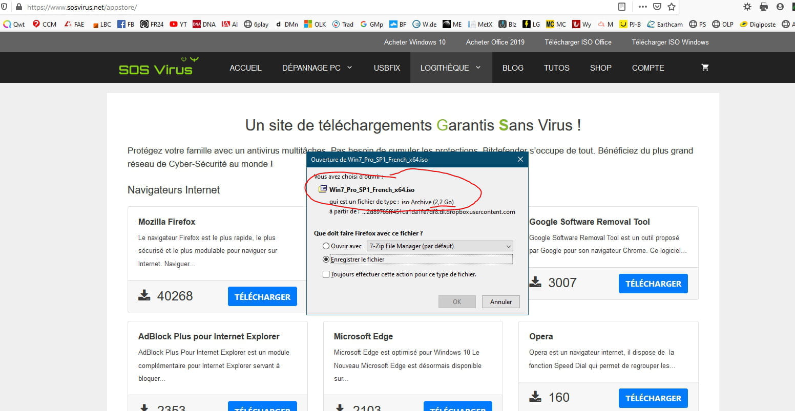Select the Enregistrer le fichier radio button
This screenshot has width=795, height=411.
click(x=326, y=259)
